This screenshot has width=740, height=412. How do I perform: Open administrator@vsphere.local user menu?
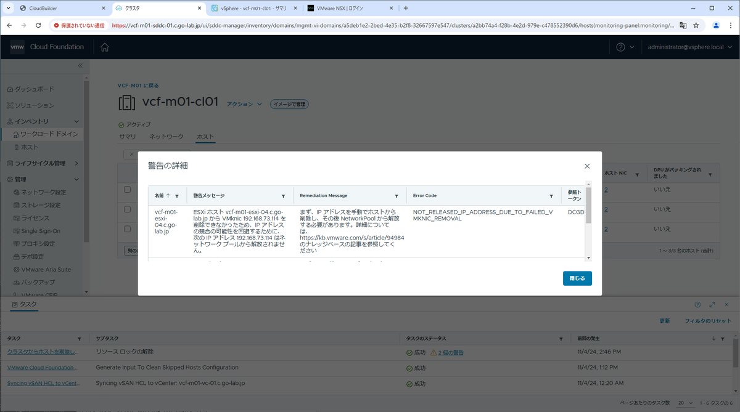click(689, 47)
